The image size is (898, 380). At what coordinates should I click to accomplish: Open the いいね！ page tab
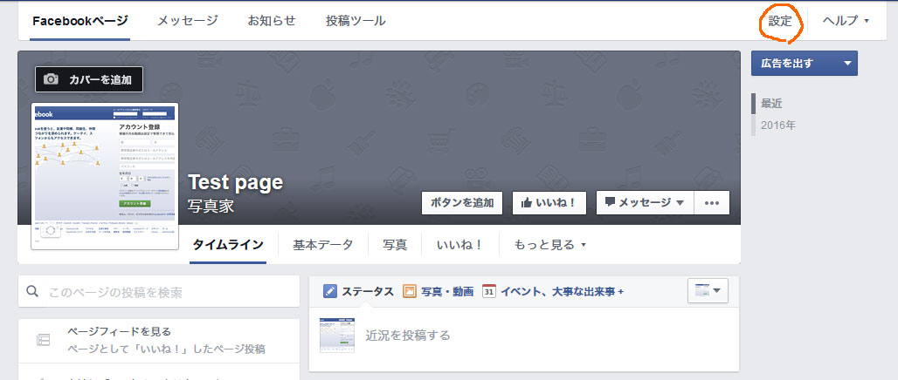pos(460,245)
